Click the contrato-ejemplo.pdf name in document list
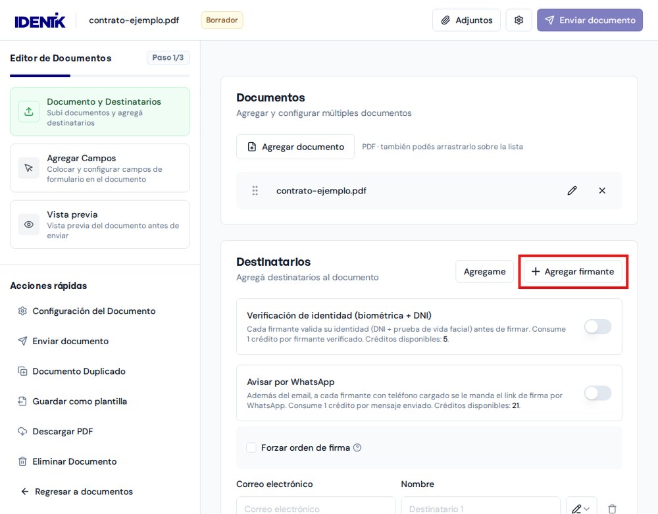Image resolution: width=658 pixels, height=514 pixels. coord(322,190)
